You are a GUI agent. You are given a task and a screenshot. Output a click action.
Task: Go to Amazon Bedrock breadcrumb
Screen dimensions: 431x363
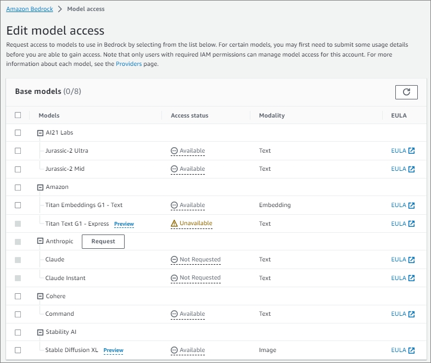[x=30, y=9]
